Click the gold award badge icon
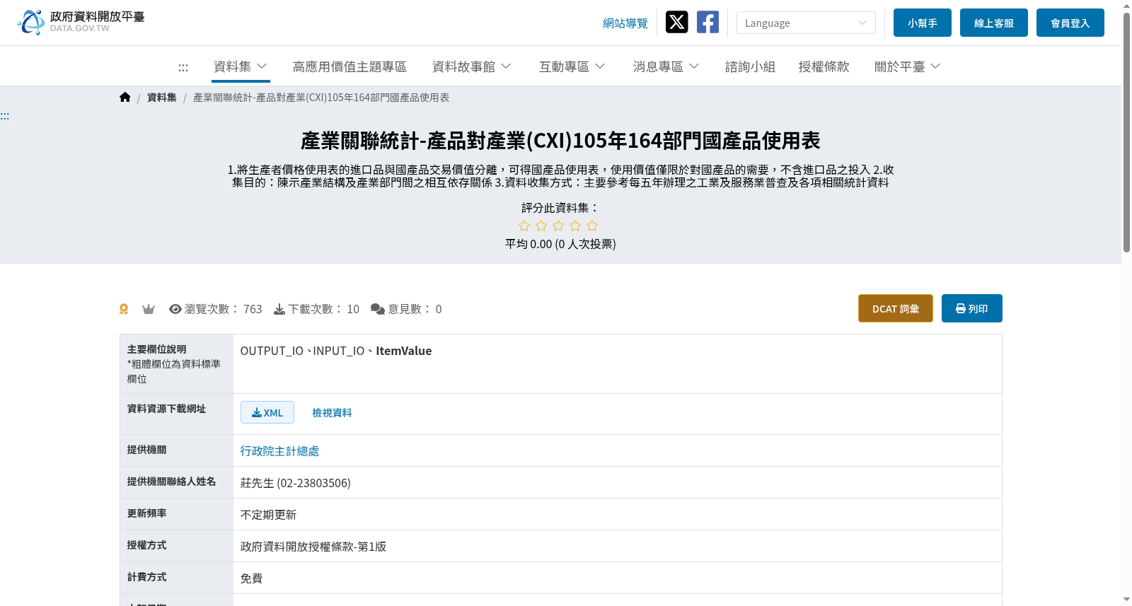Image resolution: width=1132 pixels, height=606 pixels. [124, 309]
